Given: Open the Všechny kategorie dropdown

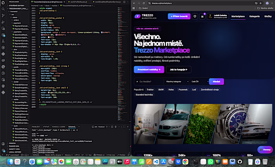Looking at the screenshot, I should tap(177, 82).
